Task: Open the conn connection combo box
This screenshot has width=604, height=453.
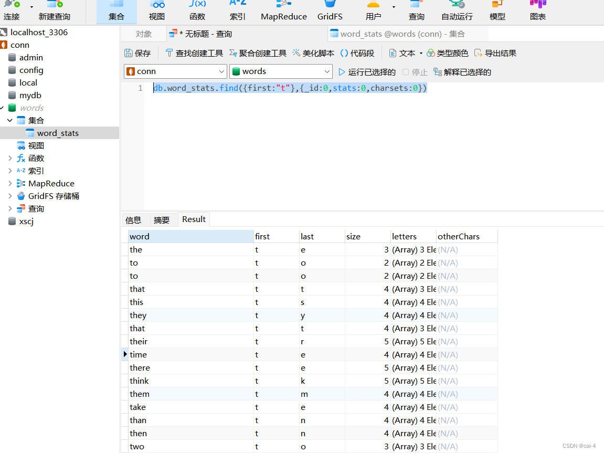Action: click(175, 71)
